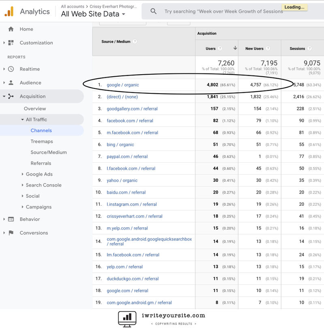324x329 pixels.
Task: Expand the Conversions section arrow
Action: (4, 233)
